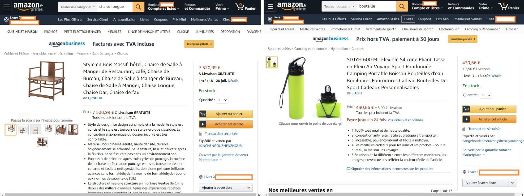The width and height of the screenshot is (524, 196).
Task: Click the padlock icon beside the bottle's "Transaction sécurisée"
Action: tap(464, 129)
